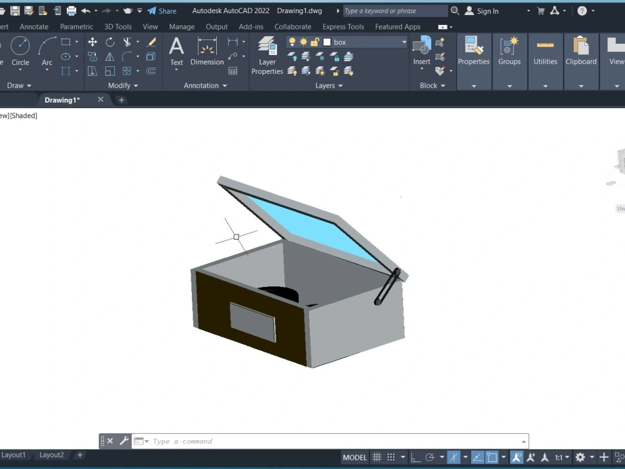Switch to the Layout1 tab
Image resolution: width=625 pixels, height=469 pixels.
(14, 455)
